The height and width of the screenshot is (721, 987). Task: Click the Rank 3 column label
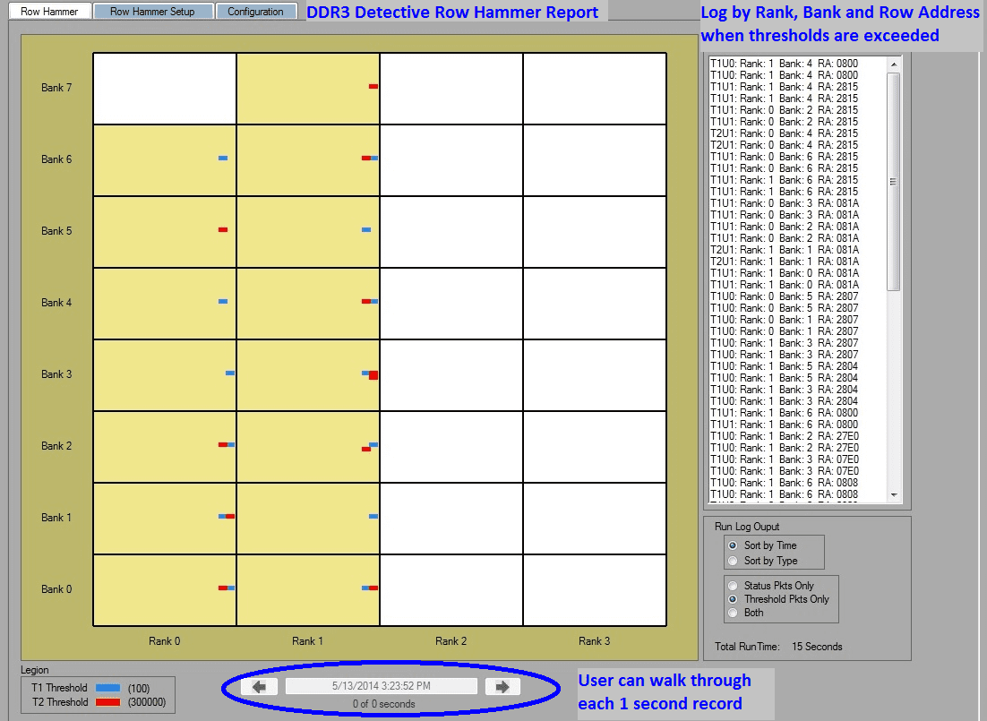(594, 641)
